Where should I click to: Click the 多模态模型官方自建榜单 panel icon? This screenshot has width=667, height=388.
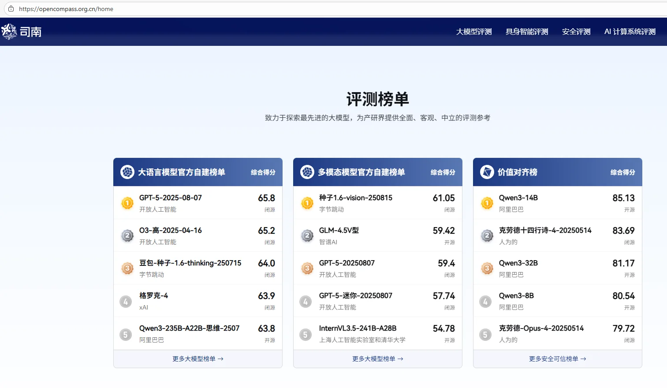point(307,172)
